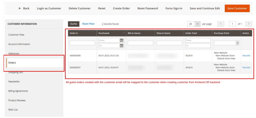Expand the per page count dropdown
This screenshot has height=118, width=256.
(x=198, y=24)
